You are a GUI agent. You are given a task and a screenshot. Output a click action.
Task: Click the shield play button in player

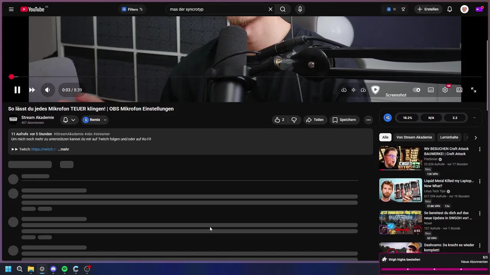pos(375,90)
